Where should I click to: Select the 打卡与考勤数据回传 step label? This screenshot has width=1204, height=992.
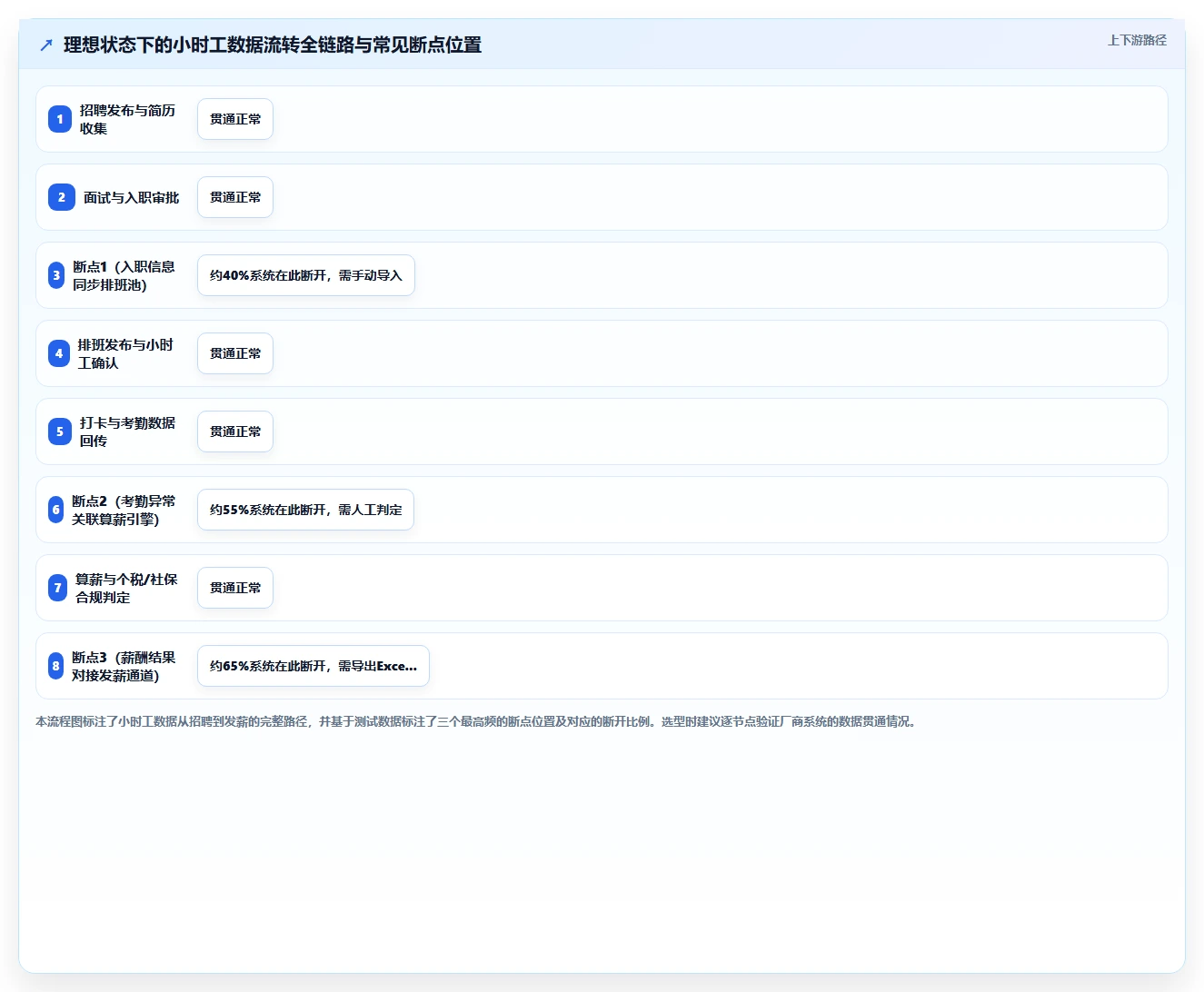tap(127, 432)
